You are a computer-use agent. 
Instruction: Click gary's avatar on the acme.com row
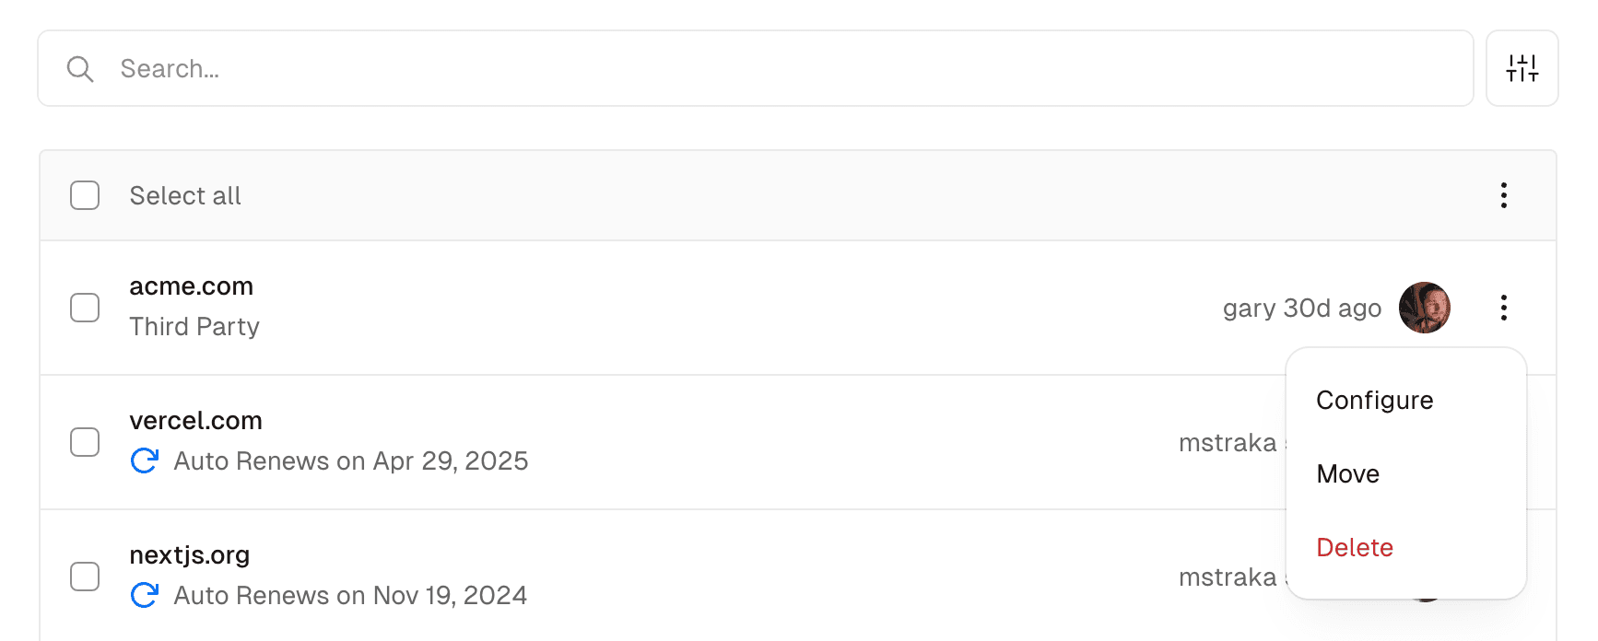click(x=1424, y=308)
